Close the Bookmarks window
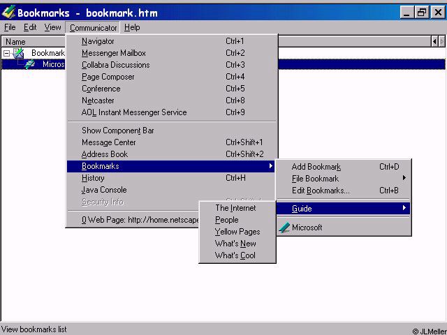Viewport: 447px width, 335px height. tap(438, 13)
